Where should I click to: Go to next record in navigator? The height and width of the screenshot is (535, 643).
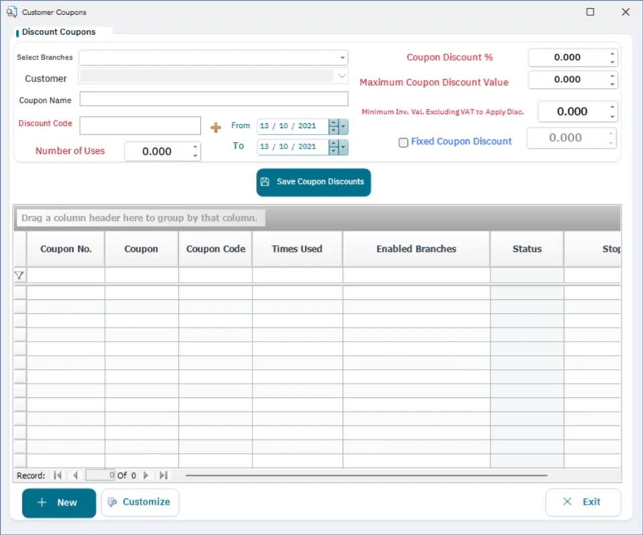click(145, 475)
